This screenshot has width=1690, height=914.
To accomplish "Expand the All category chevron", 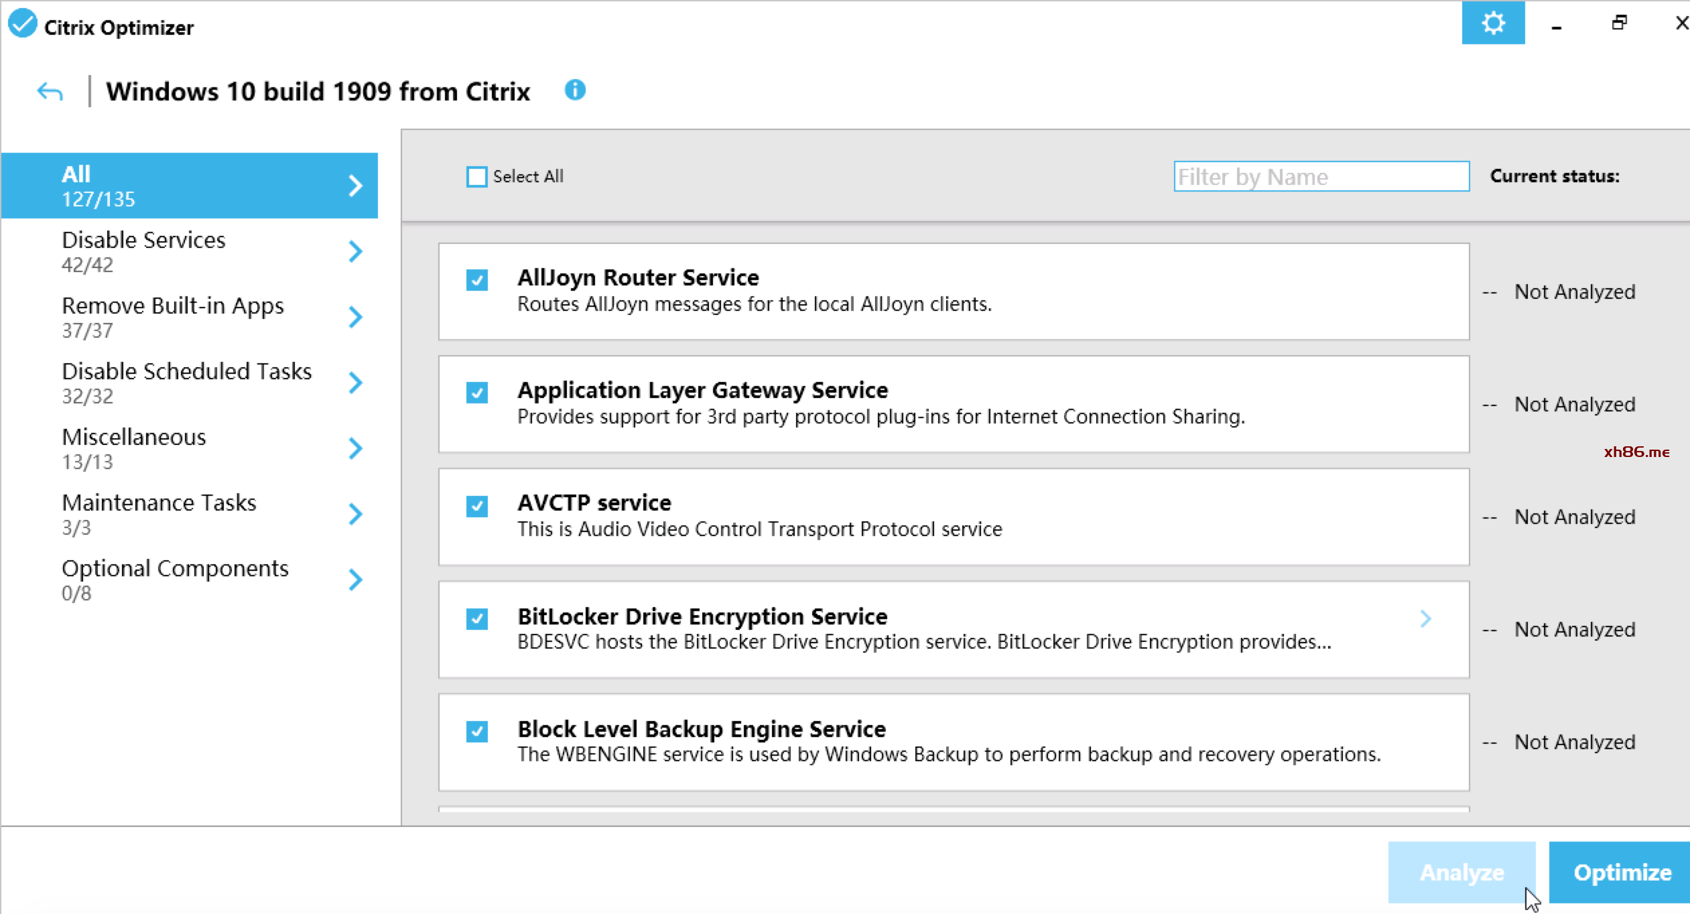I will point(355,186).
